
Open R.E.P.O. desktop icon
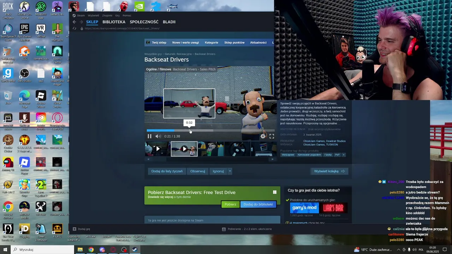pyautogui.click(x=57, y=231)
